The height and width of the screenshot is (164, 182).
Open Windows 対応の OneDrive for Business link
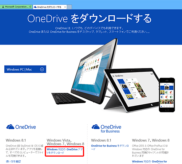(150, 162)
